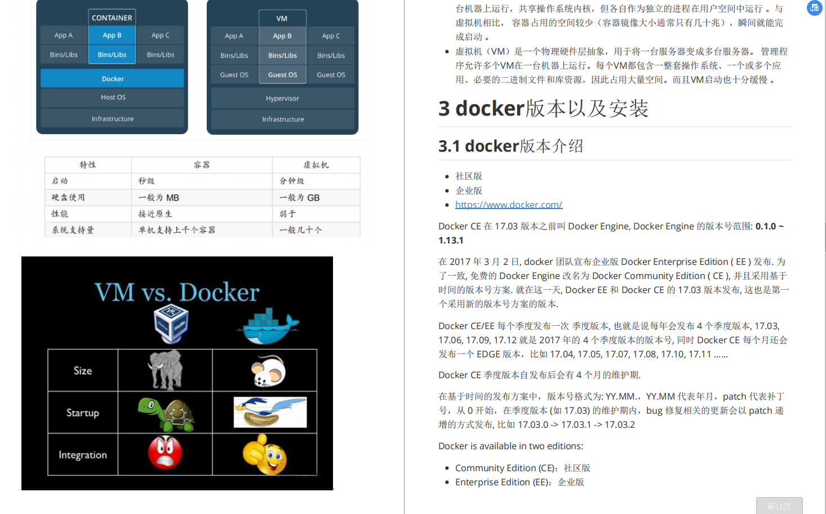Click the elephant picture in Size row

(x=165, y=370)
